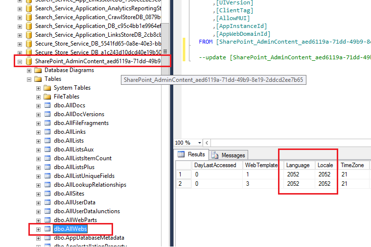Expand the dbo.AllLookupRelationships table node
The width and height of the screenshot is (371, 247).
point(38,185)
